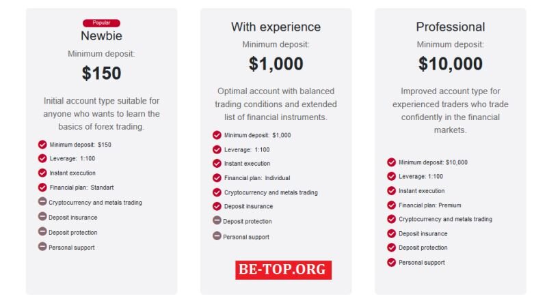Select the With experience plan heading
547x307 pixels.
pos(276,27)
